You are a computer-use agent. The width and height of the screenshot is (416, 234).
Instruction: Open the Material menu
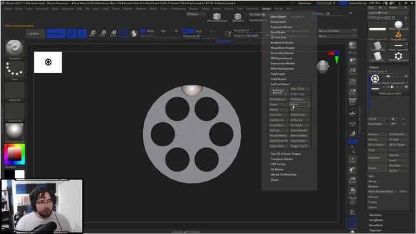coord(141,8)
